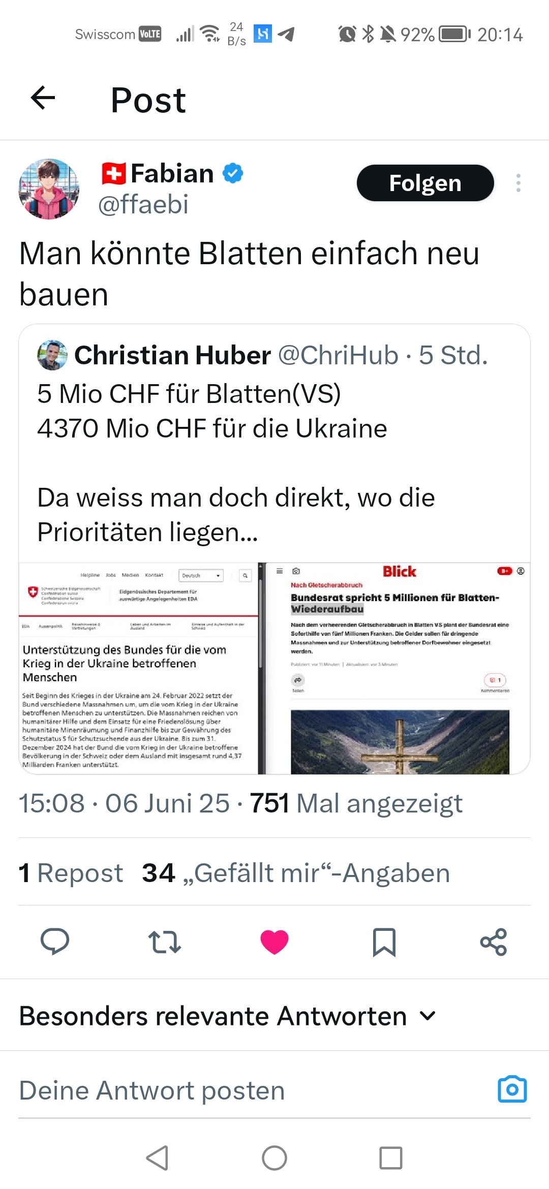Screen dimensions: 549x1189
Task: Tap the Deine Antwort posten field
Action: tap(254, 1090)
